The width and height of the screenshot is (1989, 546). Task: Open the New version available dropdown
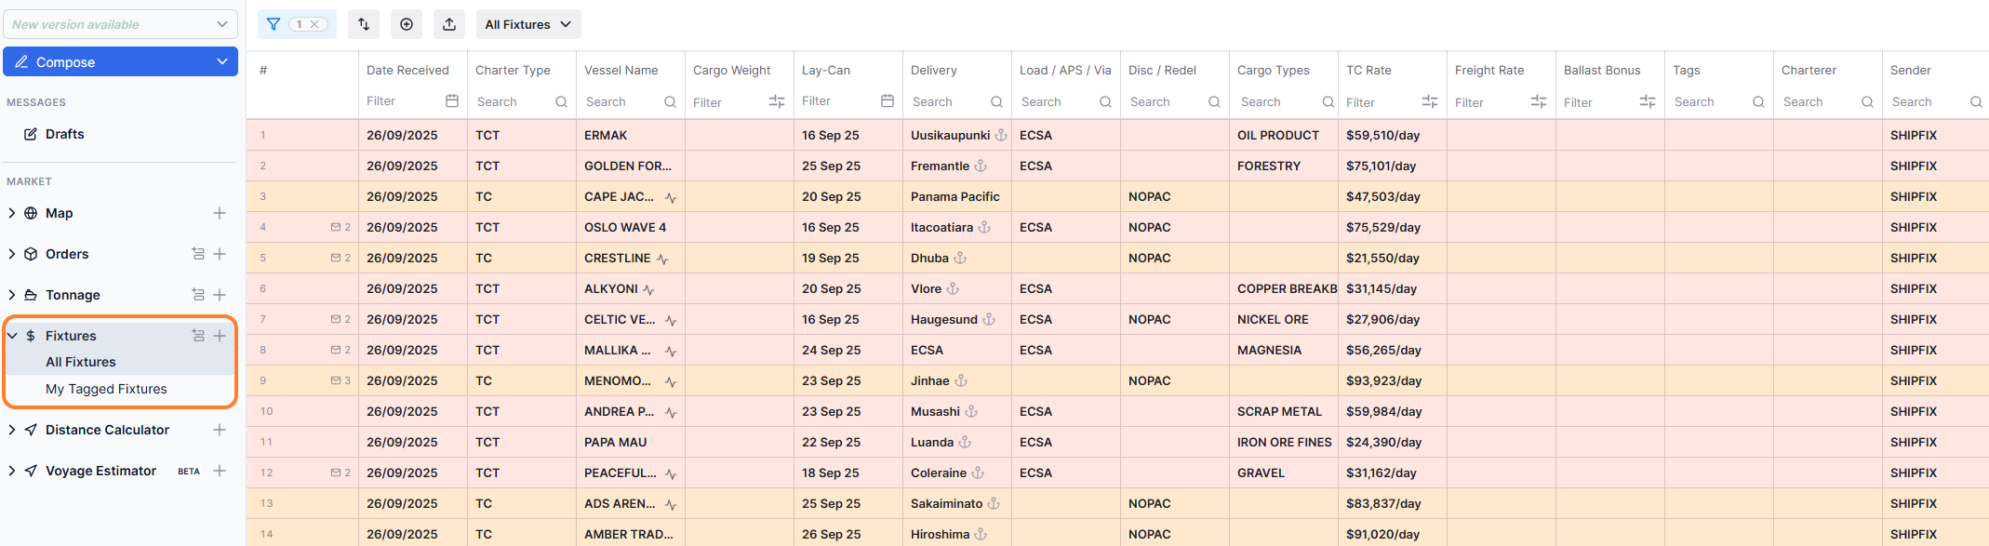coord(120,24)
